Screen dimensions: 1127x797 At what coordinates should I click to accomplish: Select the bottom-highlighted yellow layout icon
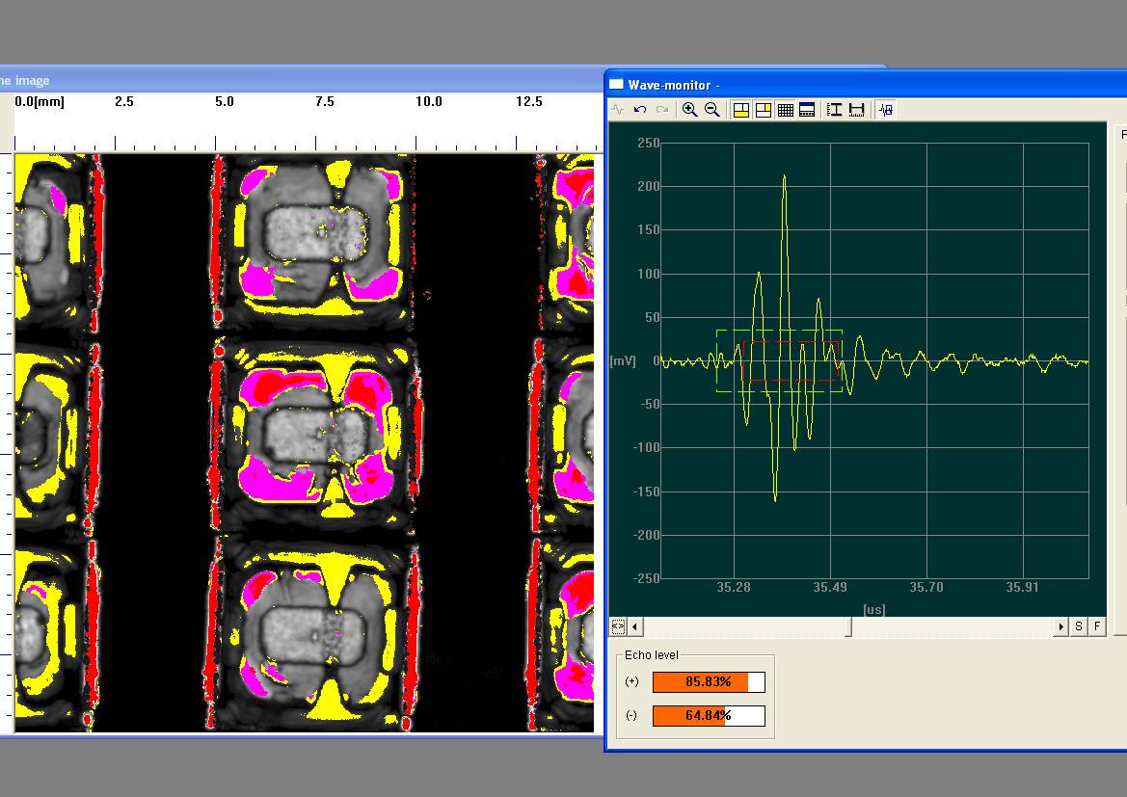coord(741,110)
